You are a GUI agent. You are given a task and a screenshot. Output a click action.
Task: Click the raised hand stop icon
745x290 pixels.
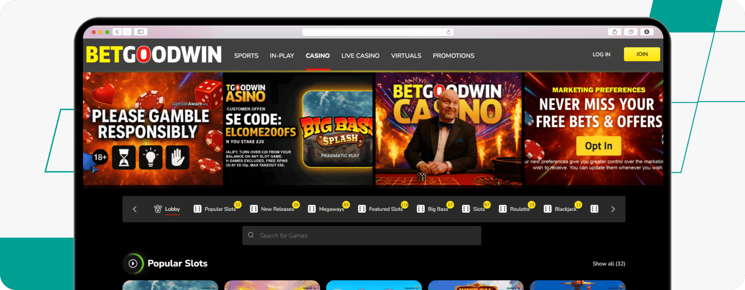(x=178, y=157)
